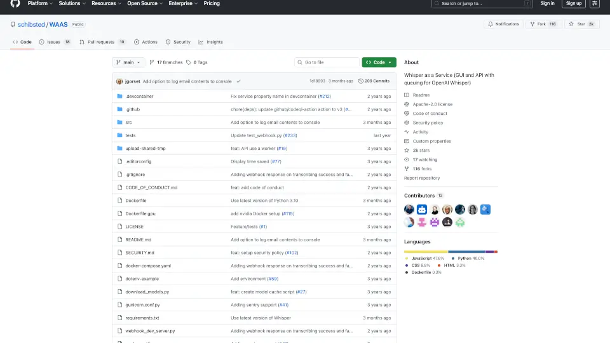Open the gunicorn.conf.py file
Viewport: 610px width, 343px height.
pyautogui.click(x=142, y=305)
